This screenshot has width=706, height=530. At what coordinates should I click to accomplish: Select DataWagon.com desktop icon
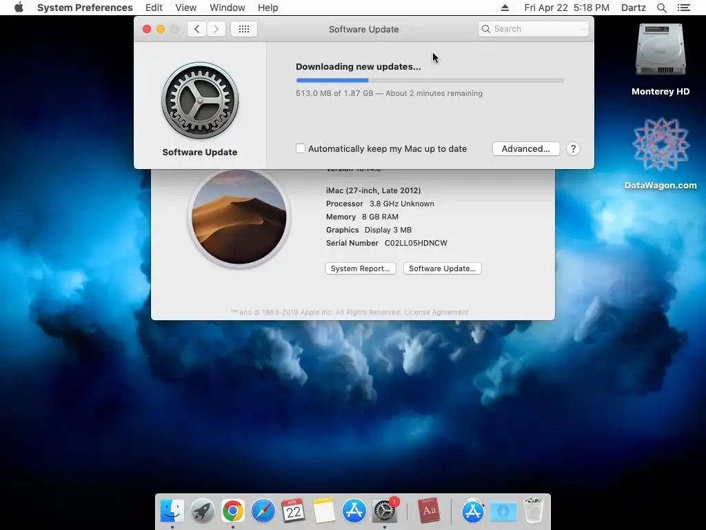coord(660,153)
